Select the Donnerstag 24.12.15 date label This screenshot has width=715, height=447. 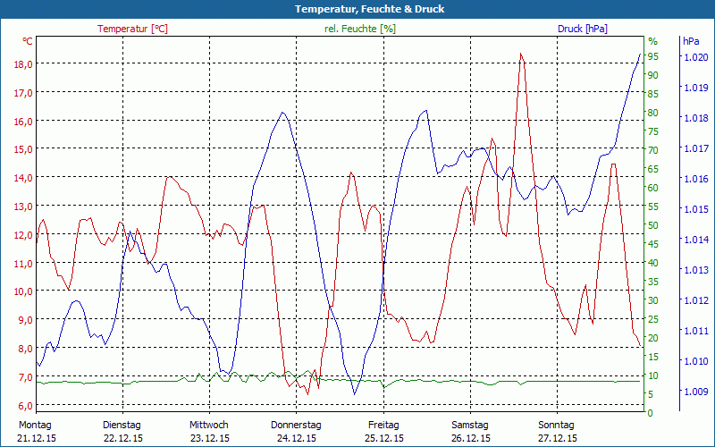click(x=296, y=431)
